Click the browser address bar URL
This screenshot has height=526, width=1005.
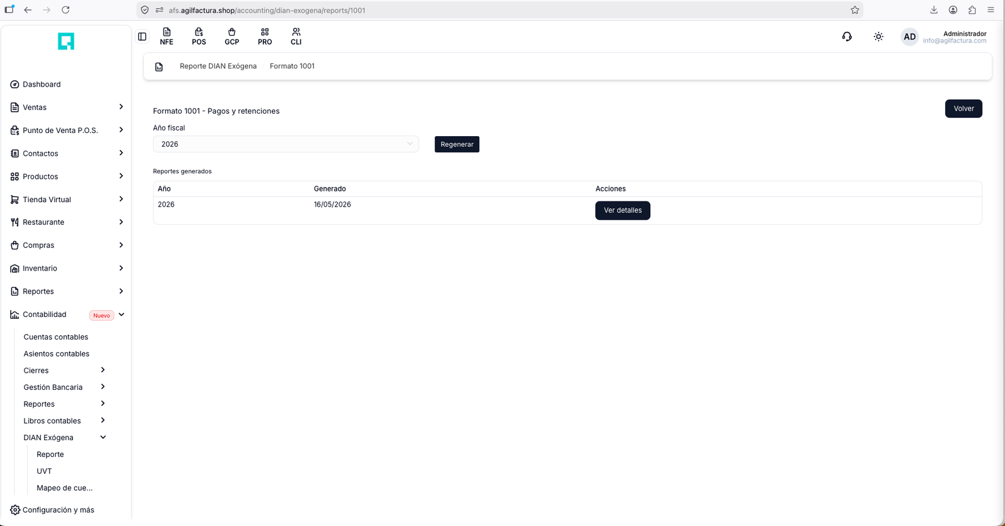click(267, 10)
